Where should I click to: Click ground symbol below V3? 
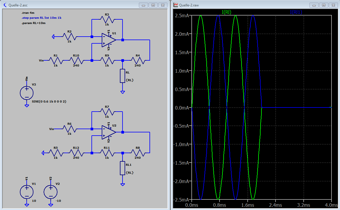coord(27,106)
